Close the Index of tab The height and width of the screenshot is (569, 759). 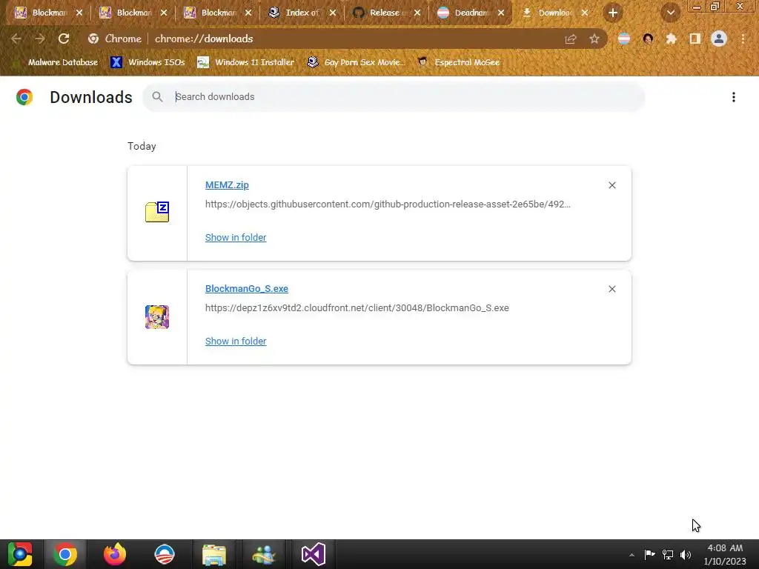[x=333, y=13]
